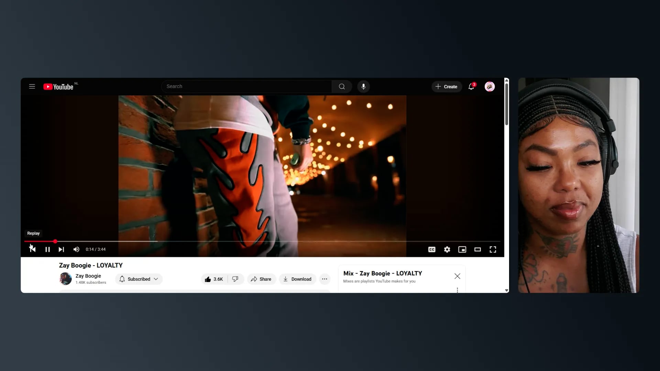The image size is (660, 371).
Task: Click the 'Mix - Zay Boogie - LOYALTY' title
Action: (x=383, y=273)
